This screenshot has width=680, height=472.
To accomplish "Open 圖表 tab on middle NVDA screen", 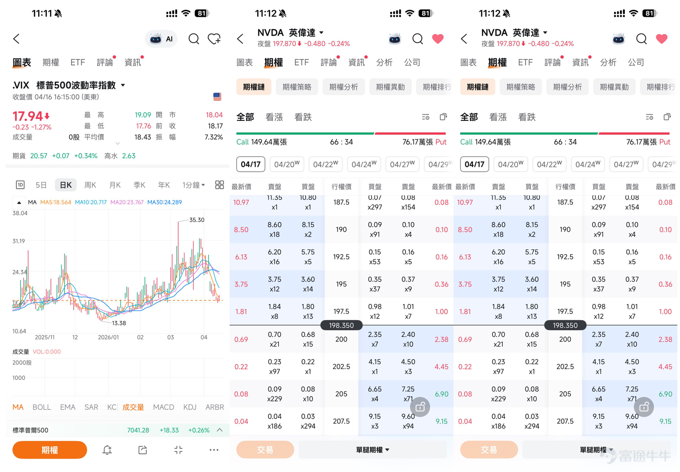I will tap(244, 63).
